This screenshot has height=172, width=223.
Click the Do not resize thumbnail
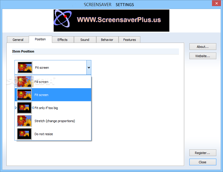click(x=24, y=134)
